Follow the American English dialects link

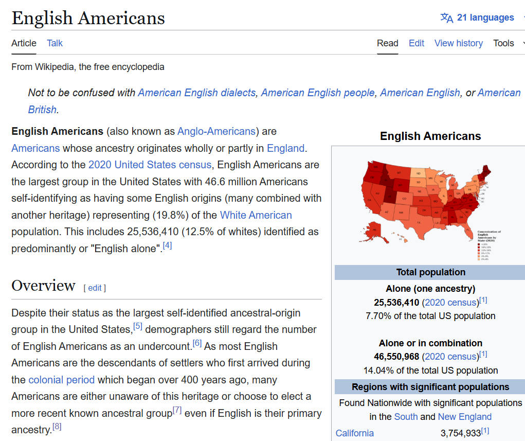click(197, 93)
